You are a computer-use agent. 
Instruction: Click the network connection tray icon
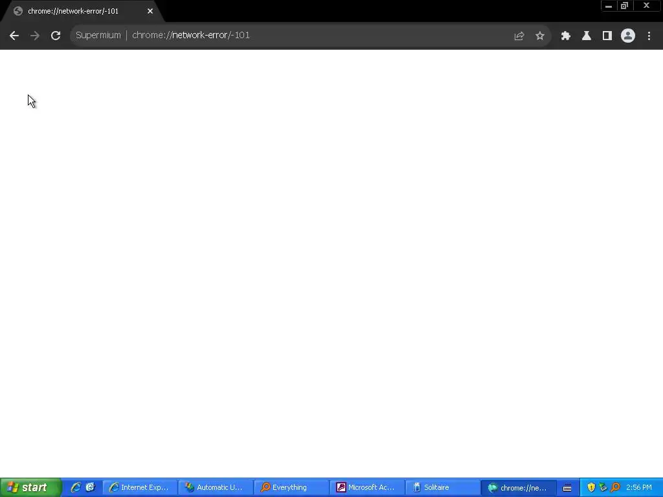pos(603,487)
